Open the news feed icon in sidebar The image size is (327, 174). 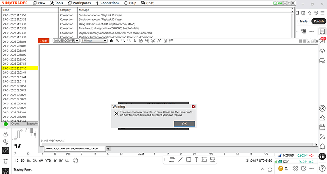point(322,137)
